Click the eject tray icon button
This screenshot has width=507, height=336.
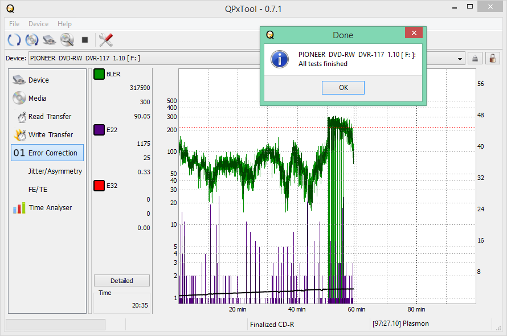pyautogui.click(x=475, y=59)
